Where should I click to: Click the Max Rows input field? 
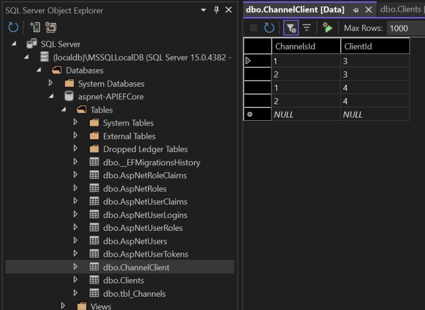tap(406, 28)
